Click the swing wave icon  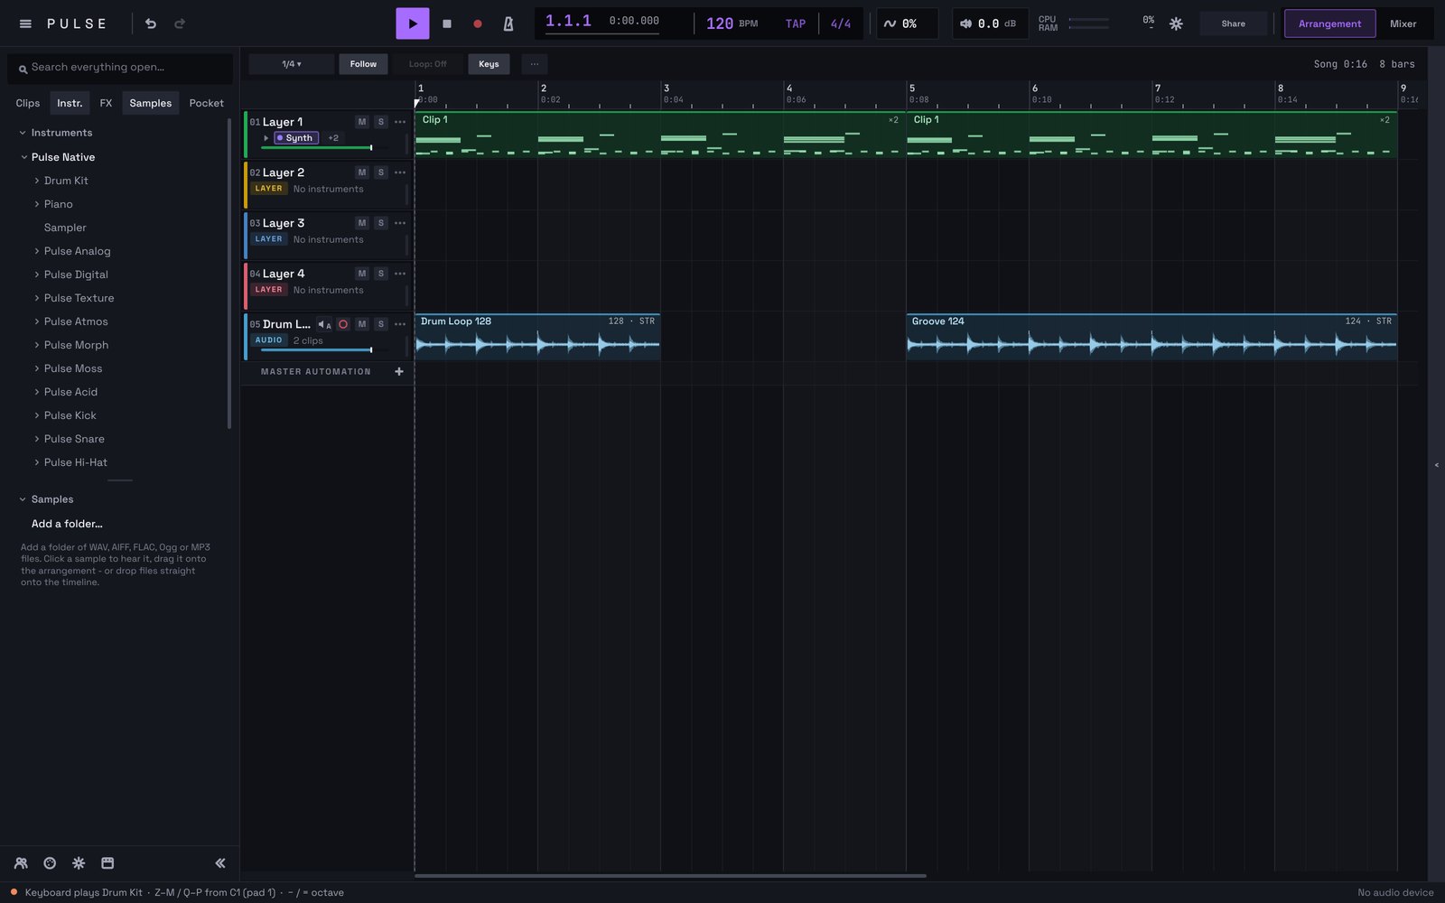tap(890, 23)
